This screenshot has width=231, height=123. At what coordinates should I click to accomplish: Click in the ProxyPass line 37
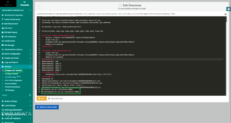click(x=57, y=90)
